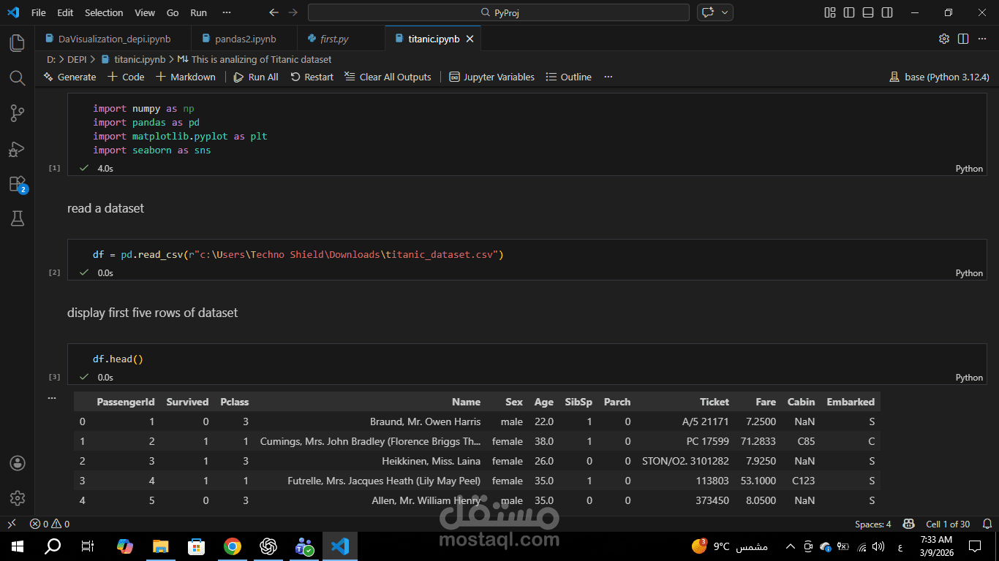Open the Go menu
The width and height of the screenshot is (999, 561).
173,12
